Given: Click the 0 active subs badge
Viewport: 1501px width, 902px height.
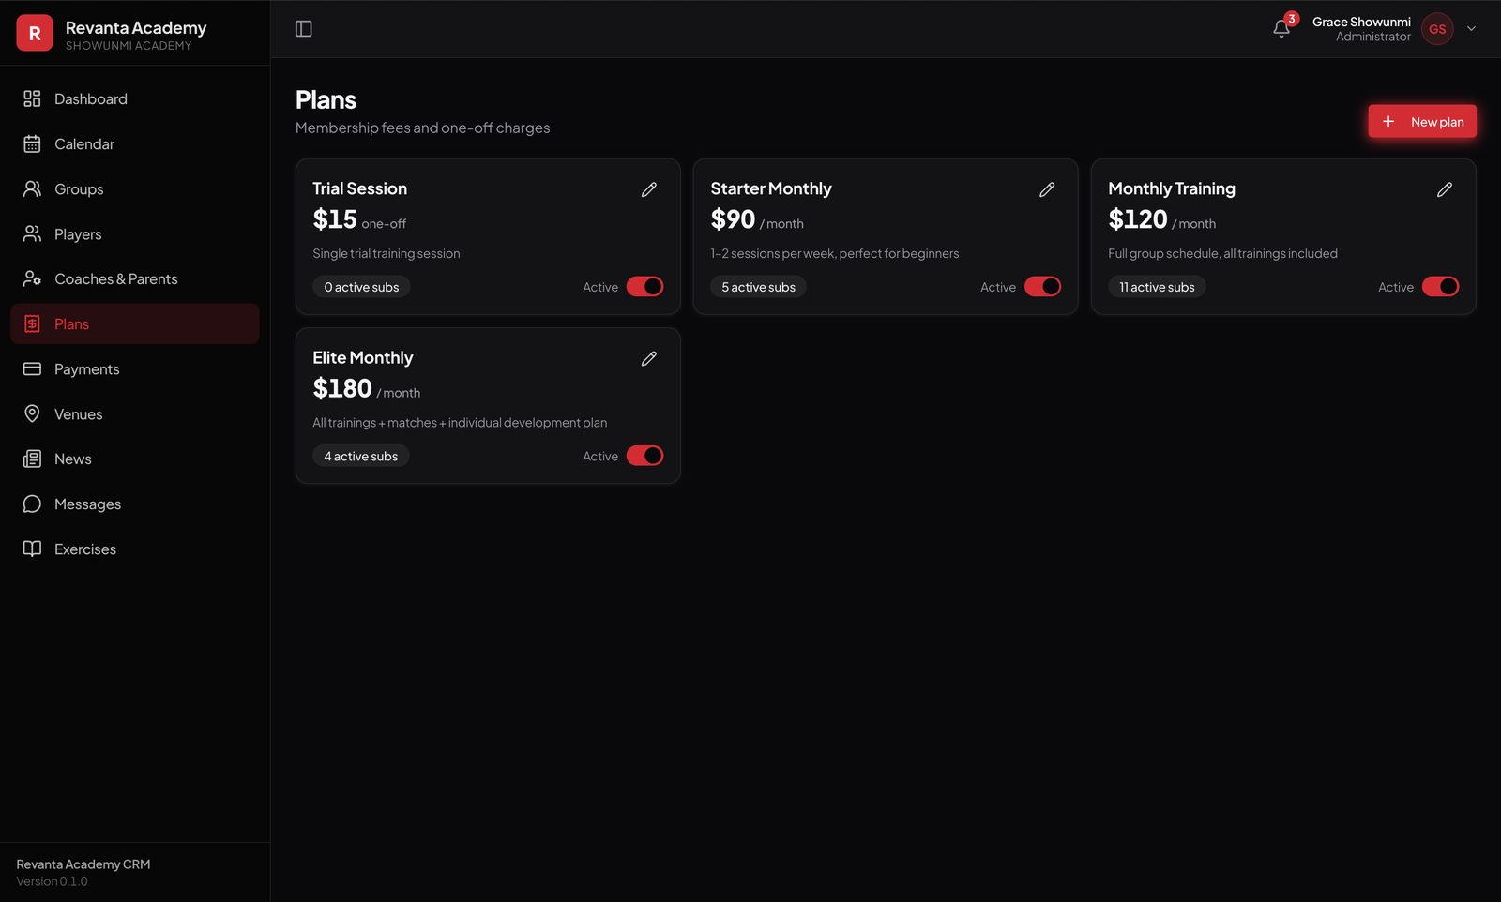Looking at the screenshot, I should pos(361,287).
